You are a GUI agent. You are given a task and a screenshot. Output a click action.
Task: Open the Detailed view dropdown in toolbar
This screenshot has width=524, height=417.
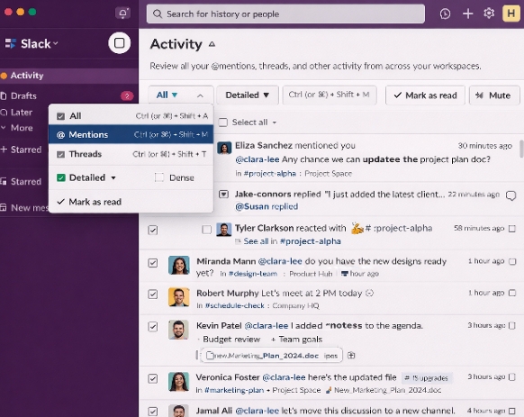pos(248,95)
